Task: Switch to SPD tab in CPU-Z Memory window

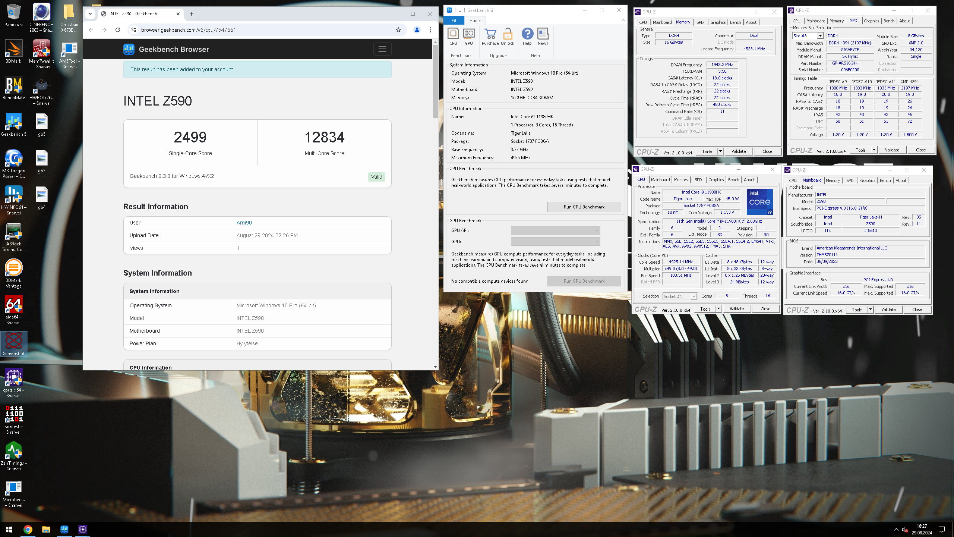Action: click(700, 22)
